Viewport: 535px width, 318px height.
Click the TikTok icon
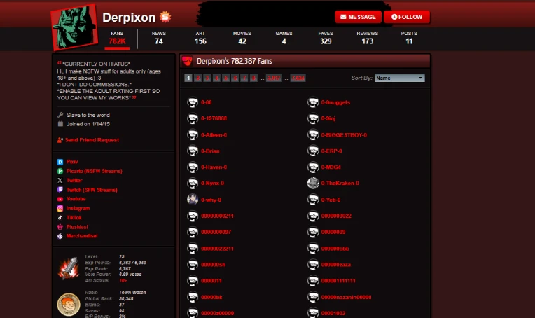tap(60, 218)
